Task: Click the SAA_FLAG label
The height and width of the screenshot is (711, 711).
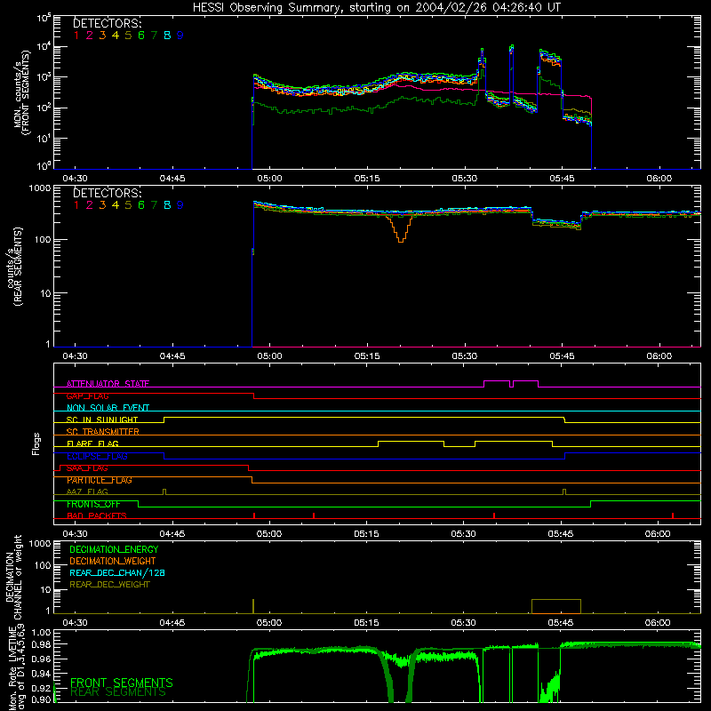Action: tap(87, 468)
